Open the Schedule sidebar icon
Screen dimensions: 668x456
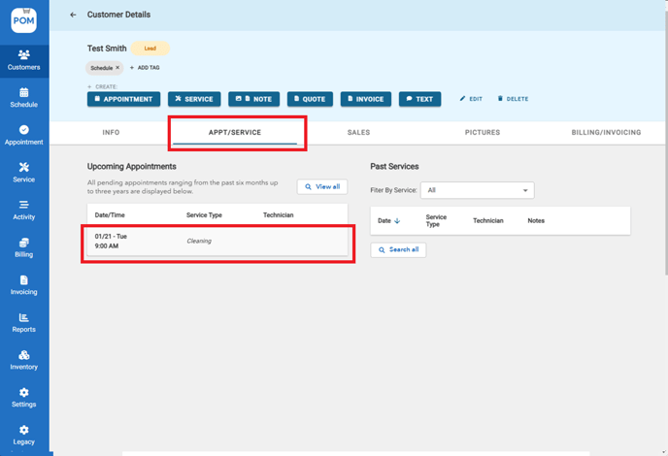[23, 97]
